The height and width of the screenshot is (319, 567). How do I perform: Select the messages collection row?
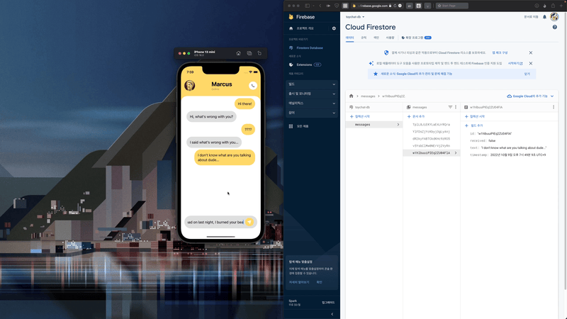374,125
